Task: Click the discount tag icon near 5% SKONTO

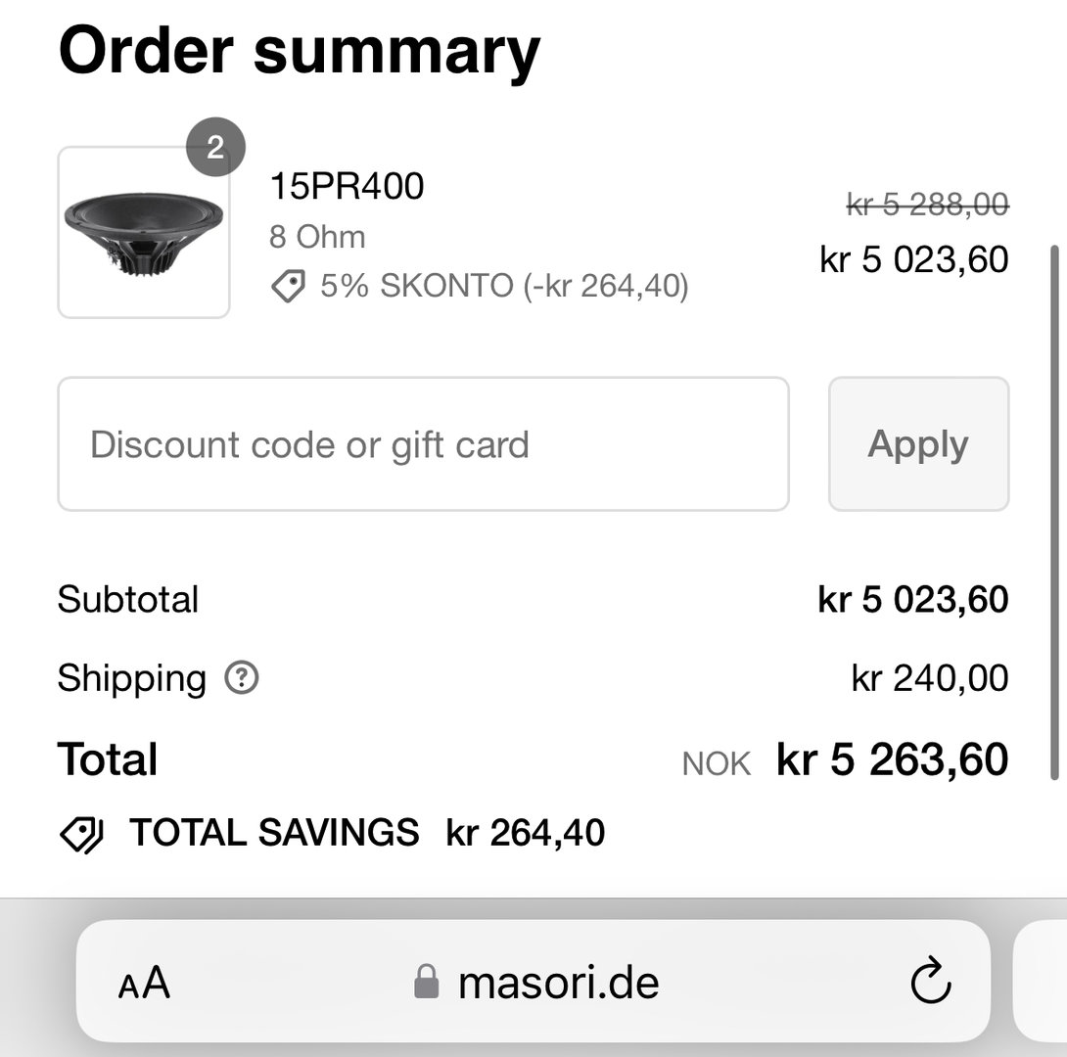Action: point(288,287)
